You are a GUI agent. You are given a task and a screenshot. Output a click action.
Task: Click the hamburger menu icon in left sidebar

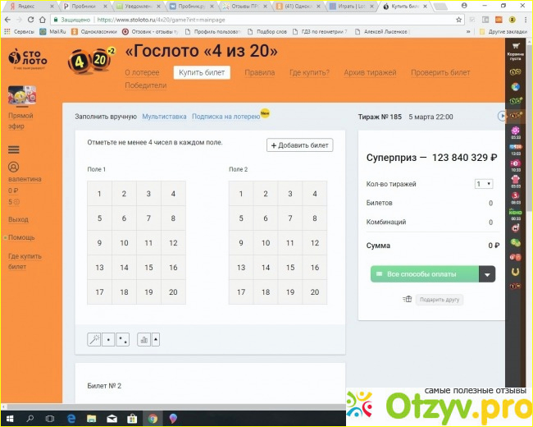[x=13, y=149]
